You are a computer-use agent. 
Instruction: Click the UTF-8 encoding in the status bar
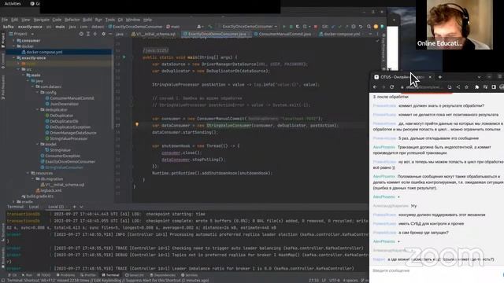[x=335, y=281]
